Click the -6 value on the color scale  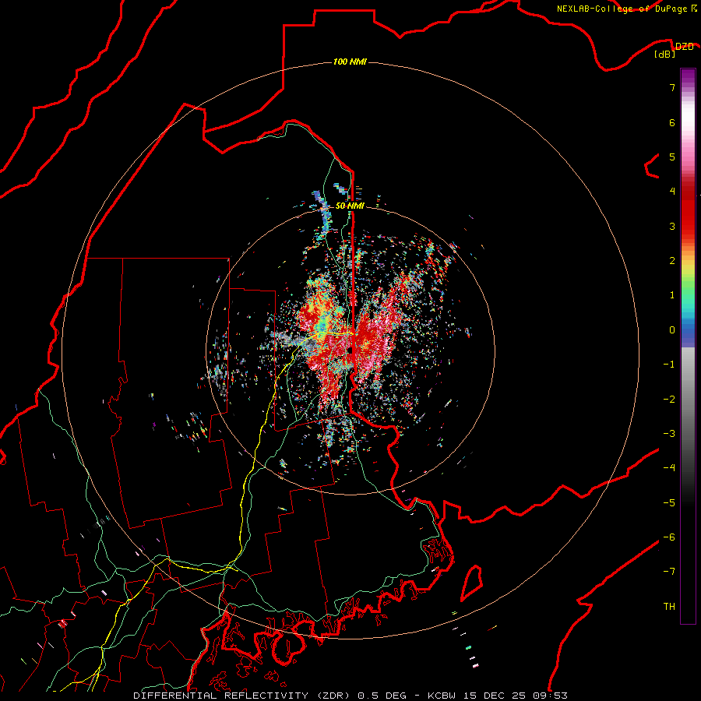click(x=669, y=537)
